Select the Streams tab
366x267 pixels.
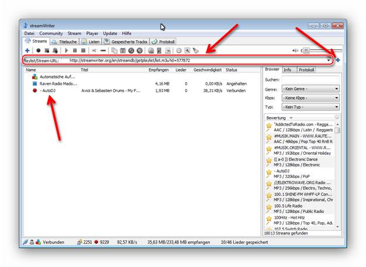[36, 41]
